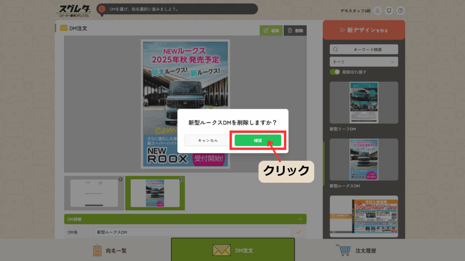Click the green 確認 confirm button
This screenshot has height=261, width=465.
click(x=258, y=140)
